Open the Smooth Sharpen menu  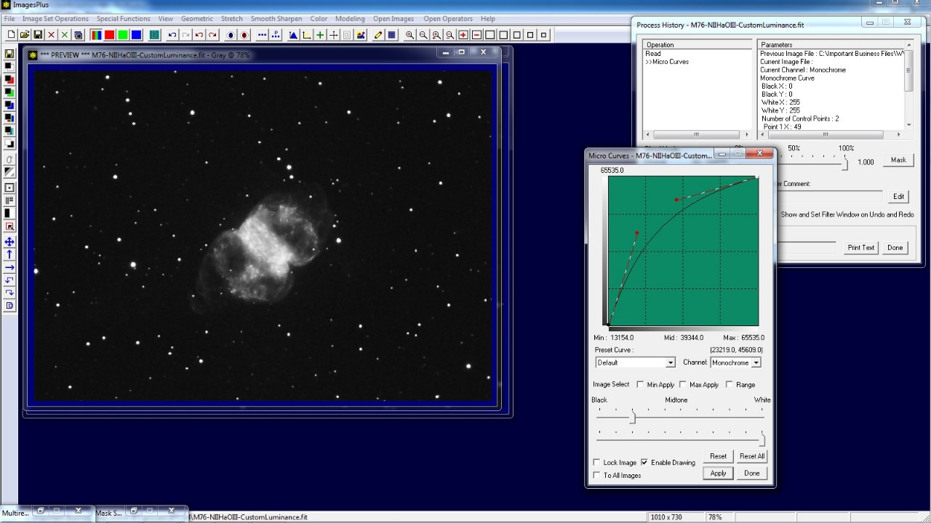click(x=276, y=18)
